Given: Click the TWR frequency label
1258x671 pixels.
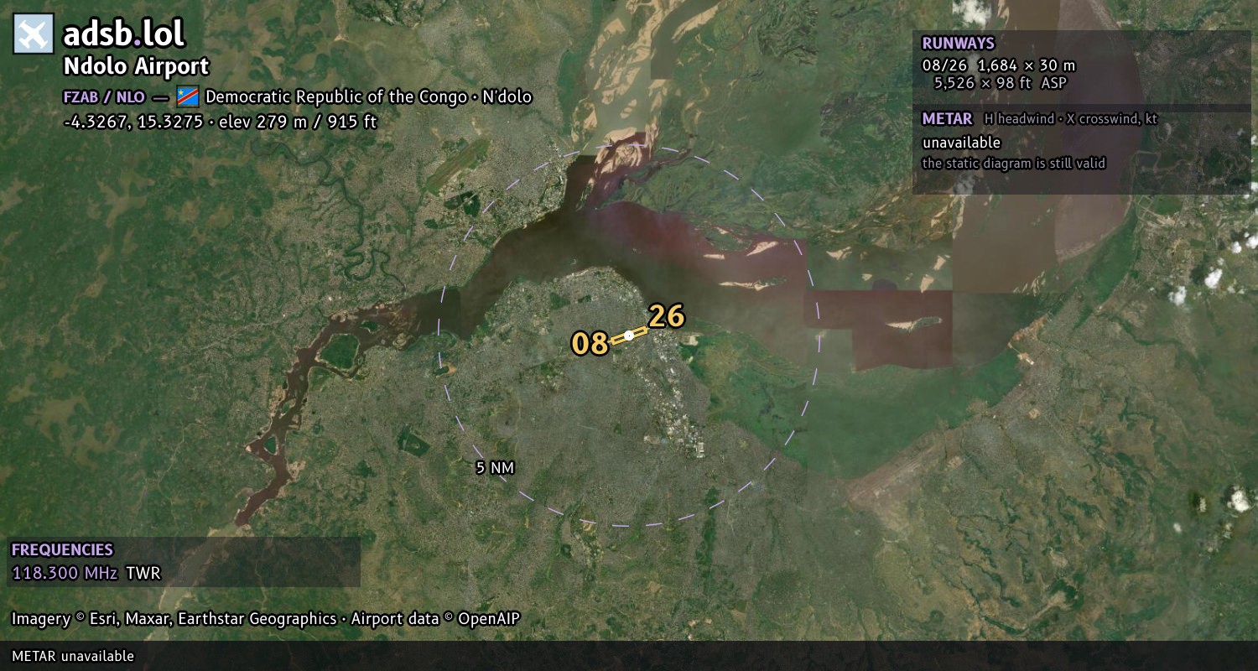Looking at the screenshot, I should click(143, 574).
